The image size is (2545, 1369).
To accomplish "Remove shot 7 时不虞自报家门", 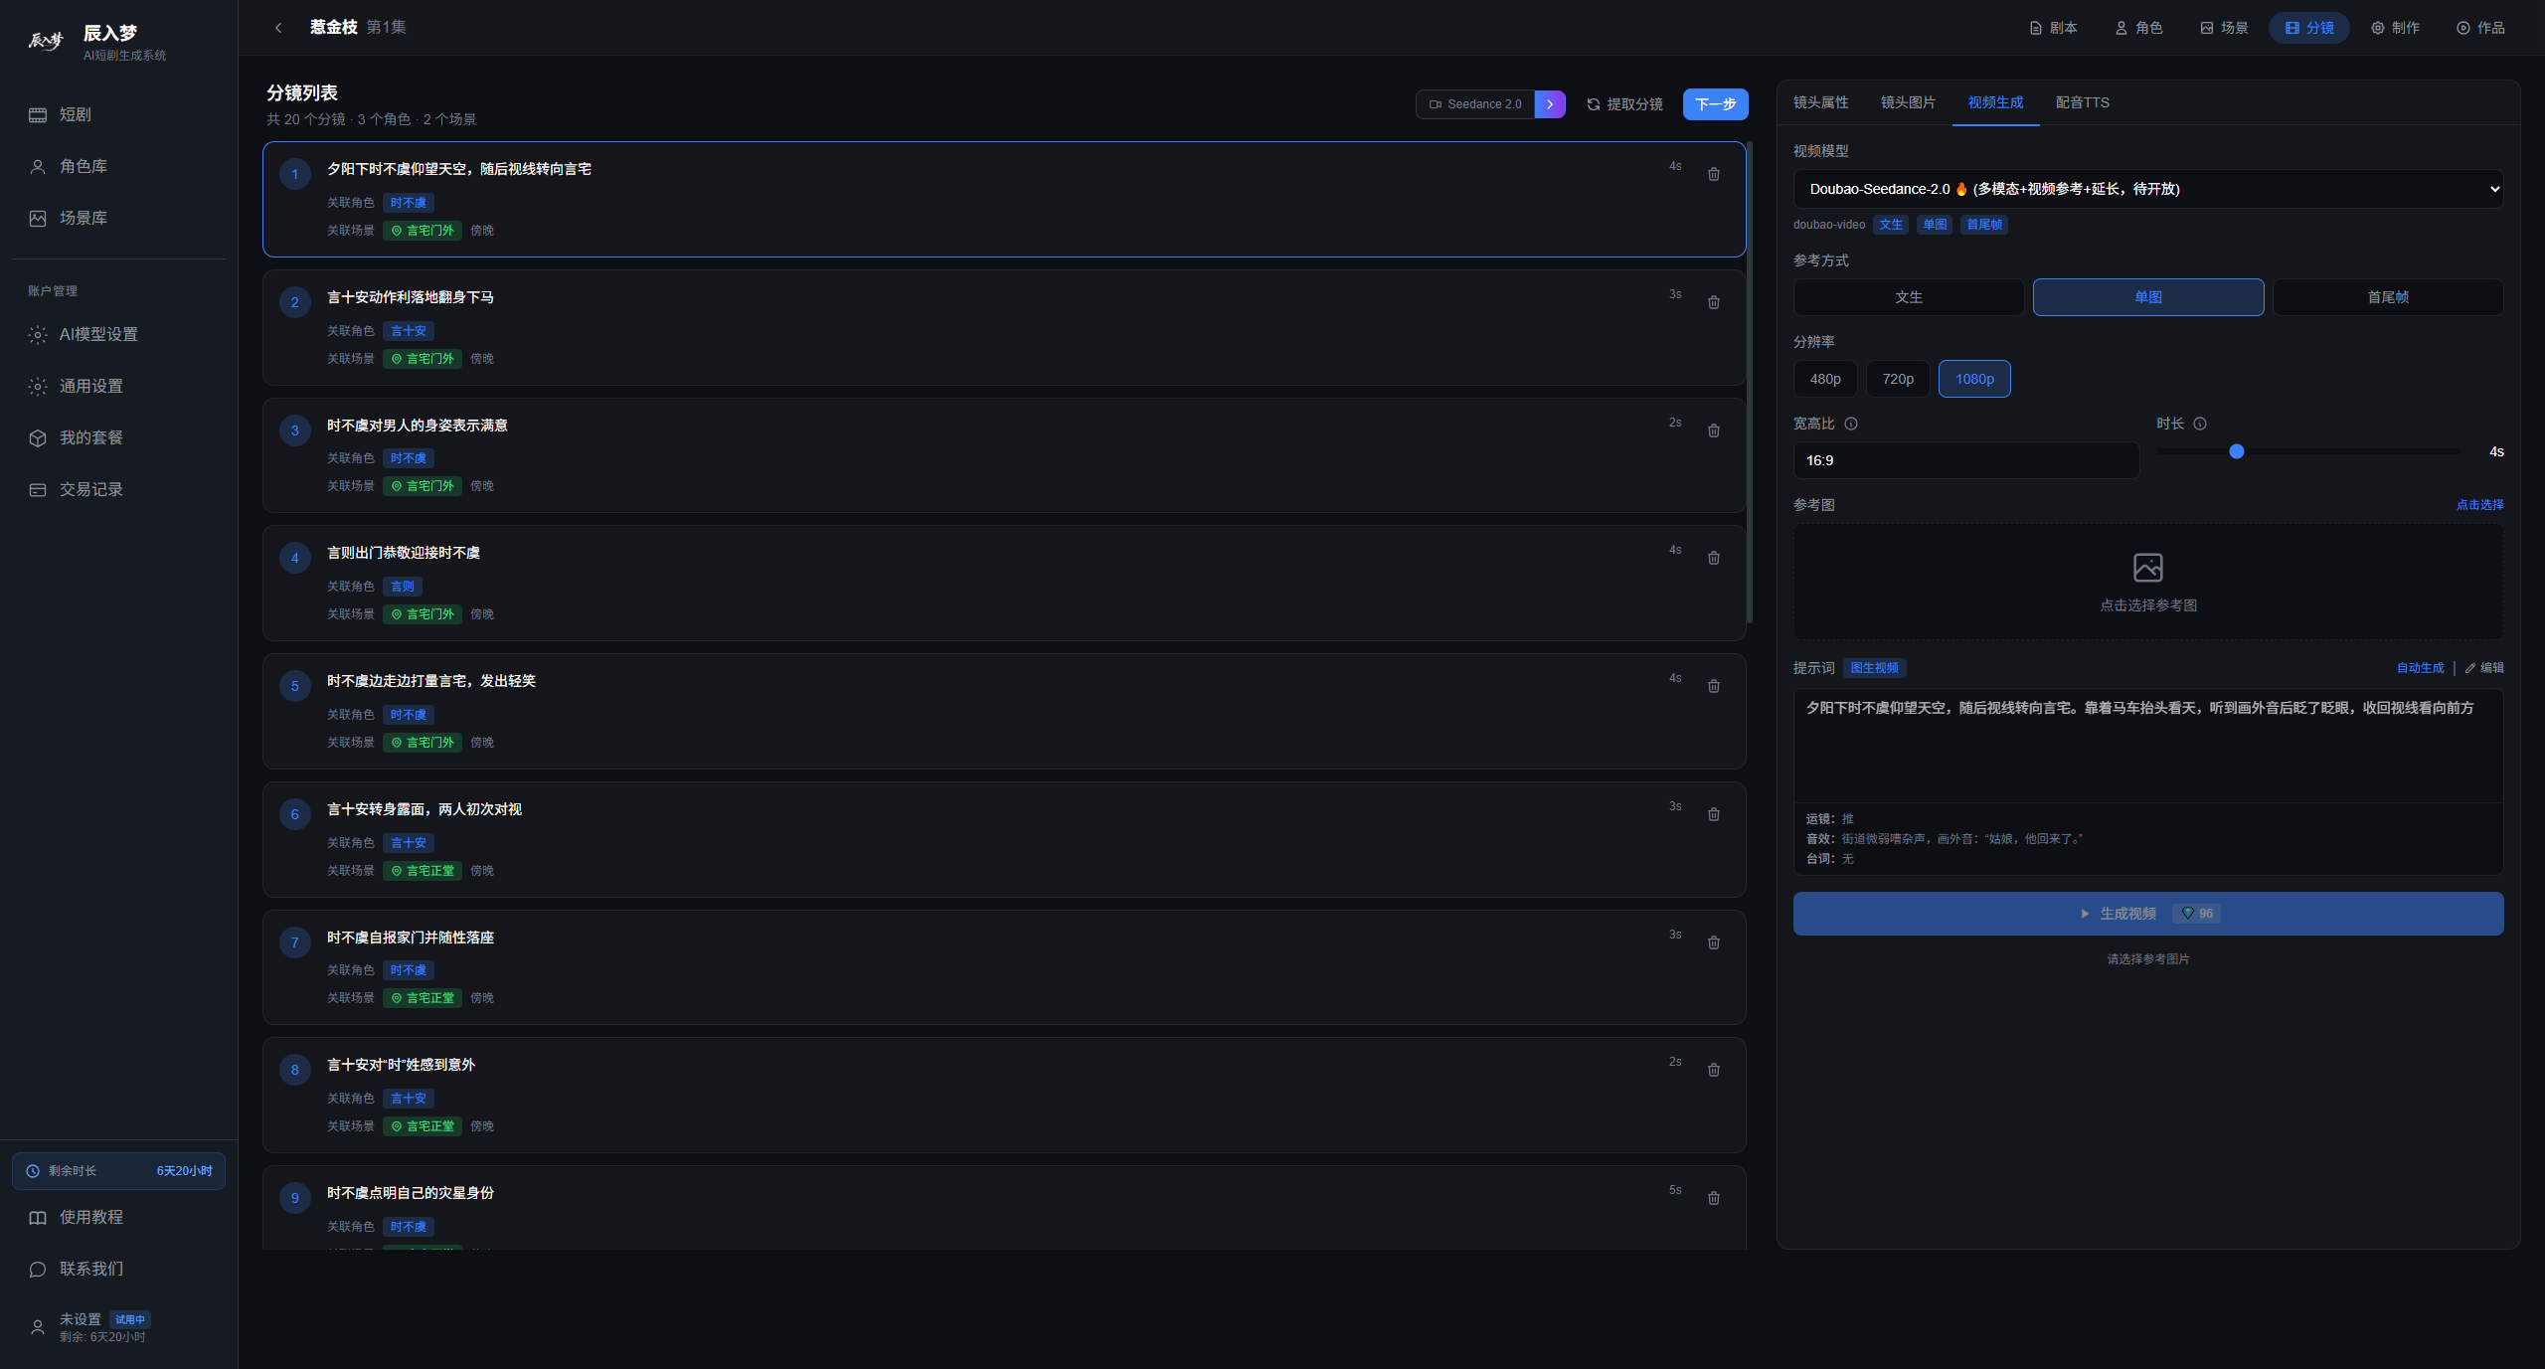I will [1714, 942].
